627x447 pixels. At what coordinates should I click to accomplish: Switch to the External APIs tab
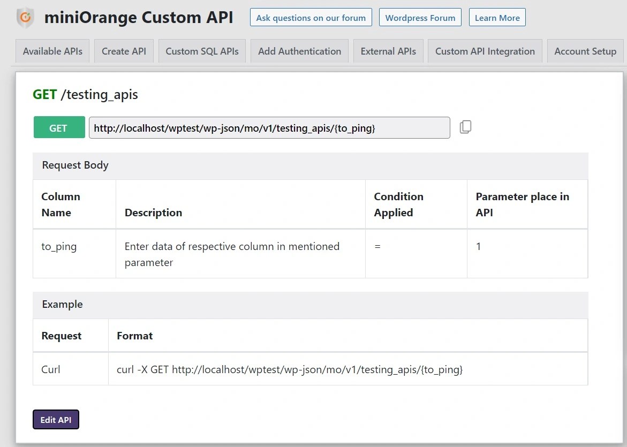point(388,51)
